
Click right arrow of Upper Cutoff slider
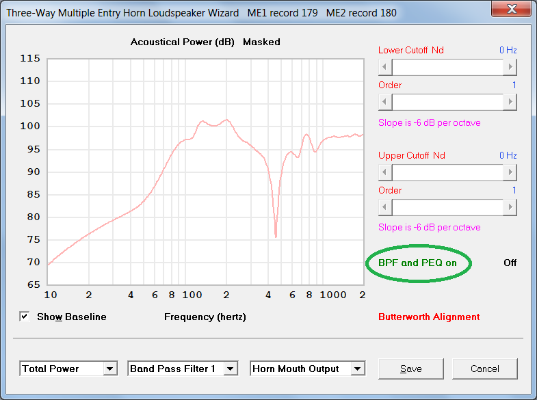coord(510,172)
